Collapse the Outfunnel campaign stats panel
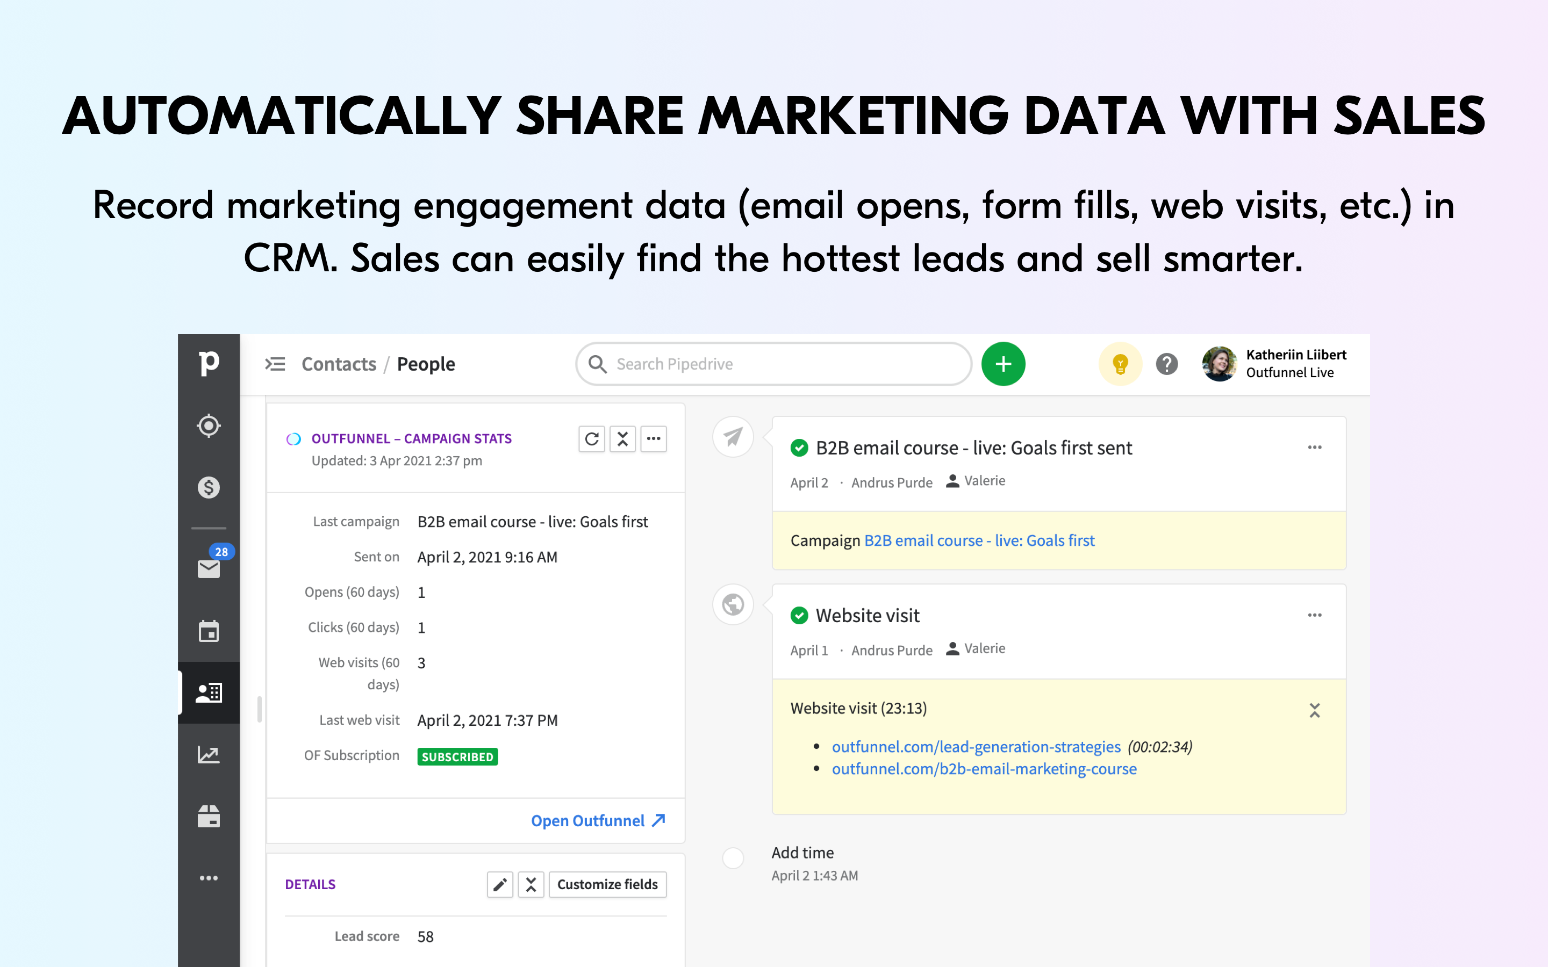The height and width of the screenshot is (967, 1548). coord(622,439)
